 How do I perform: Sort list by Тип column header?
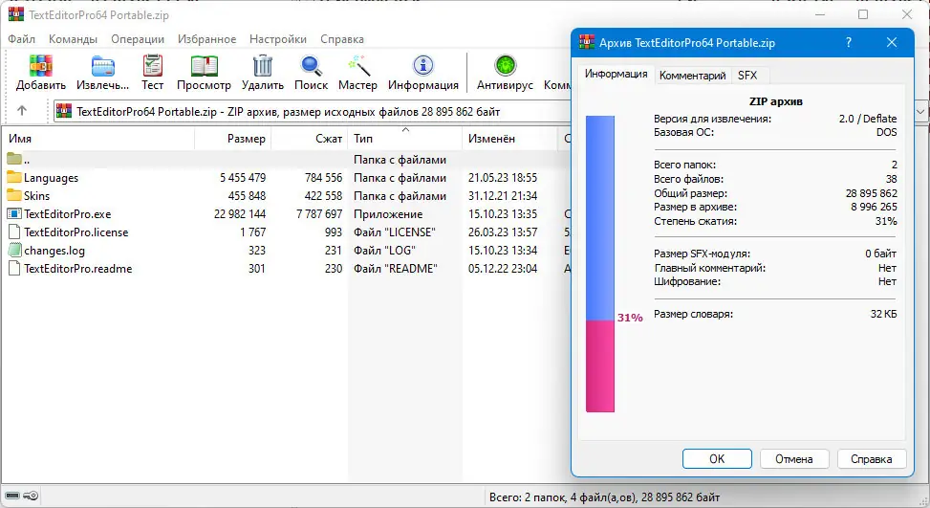405,139
